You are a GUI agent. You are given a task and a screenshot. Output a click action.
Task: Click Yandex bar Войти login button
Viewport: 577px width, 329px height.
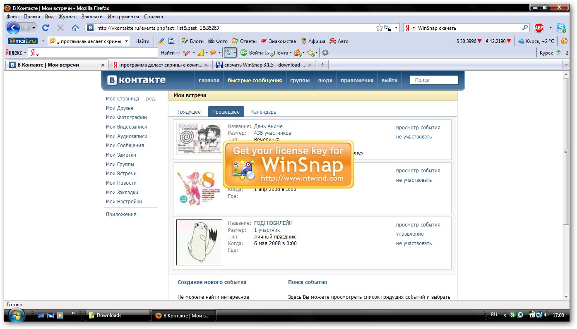pyautogui.click(x=252, y=52)
